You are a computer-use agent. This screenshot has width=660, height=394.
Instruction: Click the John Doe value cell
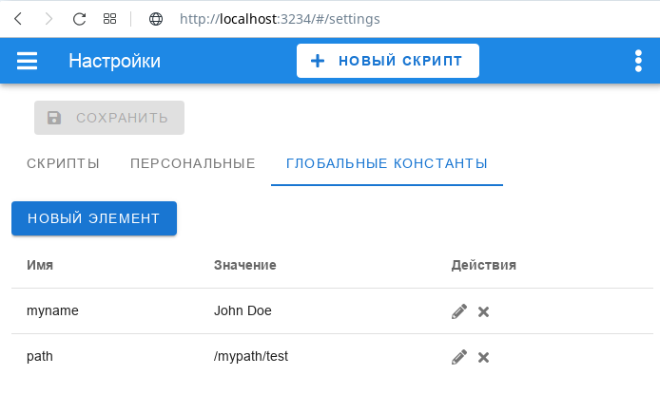click(243, 310)
